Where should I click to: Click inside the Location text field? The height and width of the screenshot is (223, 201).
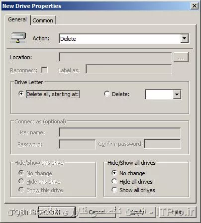115,57
